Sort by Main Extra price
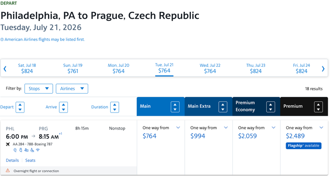 [x=223, y=106]
